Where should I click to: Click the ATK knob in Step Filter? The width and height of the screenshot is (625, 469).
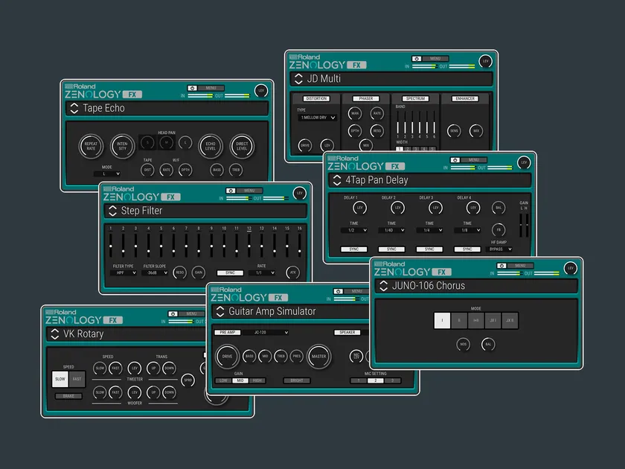[x=292, y=272]
